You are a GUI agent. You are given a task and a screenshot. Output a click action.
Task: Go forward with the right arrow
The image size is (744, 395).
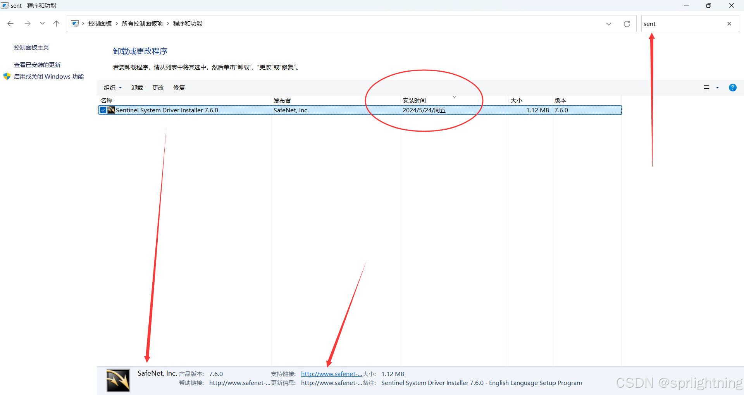click(x=27, y=24)
